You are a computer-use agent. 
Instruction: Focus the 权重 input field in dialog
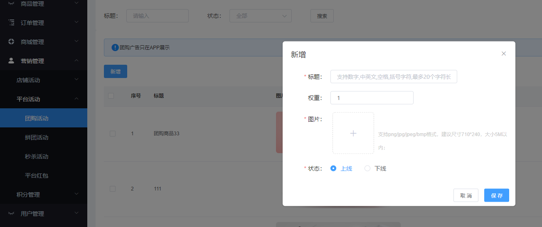(372, 98)
